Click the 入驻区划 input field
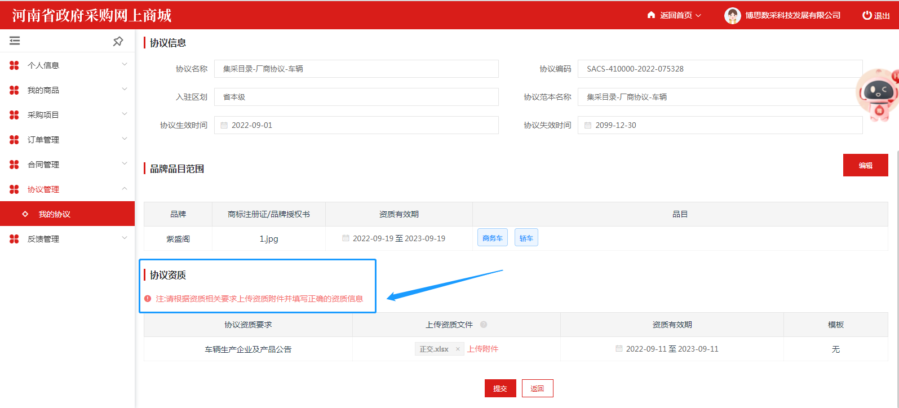The width and height of the screenshot is (899, 408). tap(356, 97)
